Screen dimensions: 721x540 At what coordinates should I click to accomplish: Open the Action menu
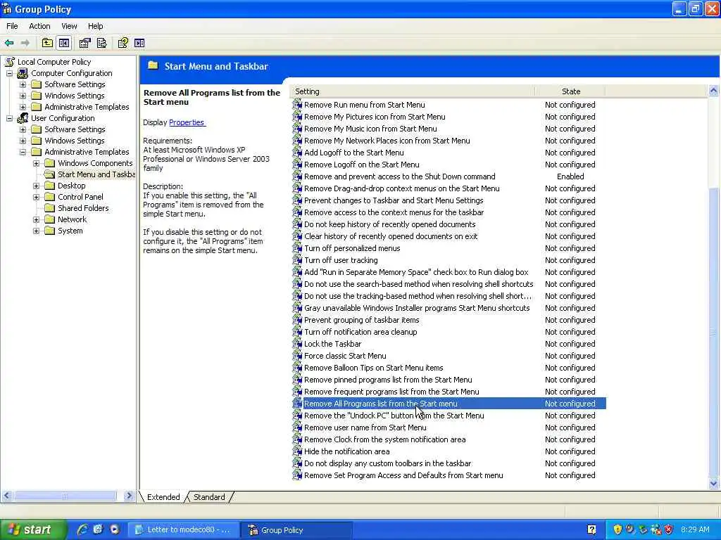pyautogui.click(x=39, y=26)
